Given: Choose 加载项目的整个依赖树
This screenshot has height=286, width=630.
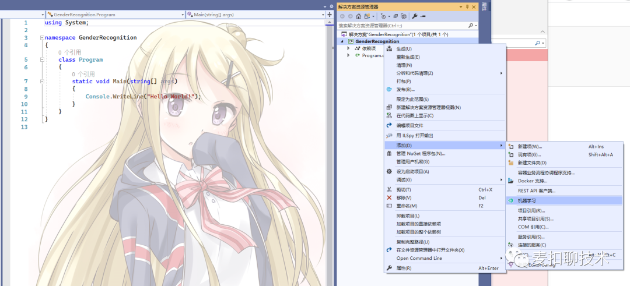Looking at the screenshot, I should click(444, 232).
